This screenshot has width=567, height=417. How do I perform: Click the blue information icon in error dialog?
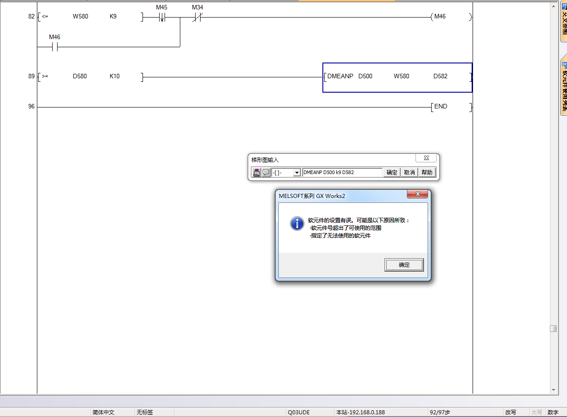(297, 224)
